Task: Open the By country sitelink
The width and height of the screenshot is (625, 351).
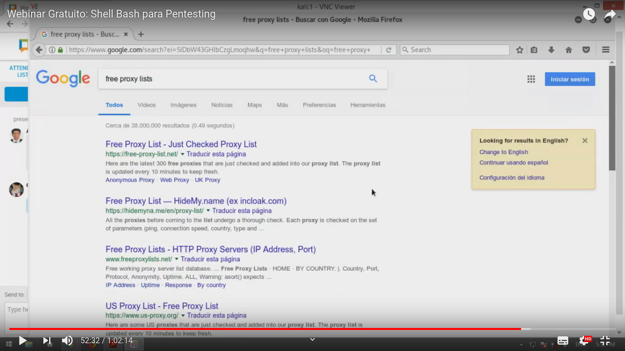Action: (211, 285)
